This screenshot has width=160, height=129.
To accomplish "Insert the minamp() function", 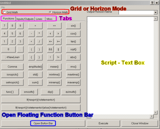I will pyautogui.click(x=54, y=83).
